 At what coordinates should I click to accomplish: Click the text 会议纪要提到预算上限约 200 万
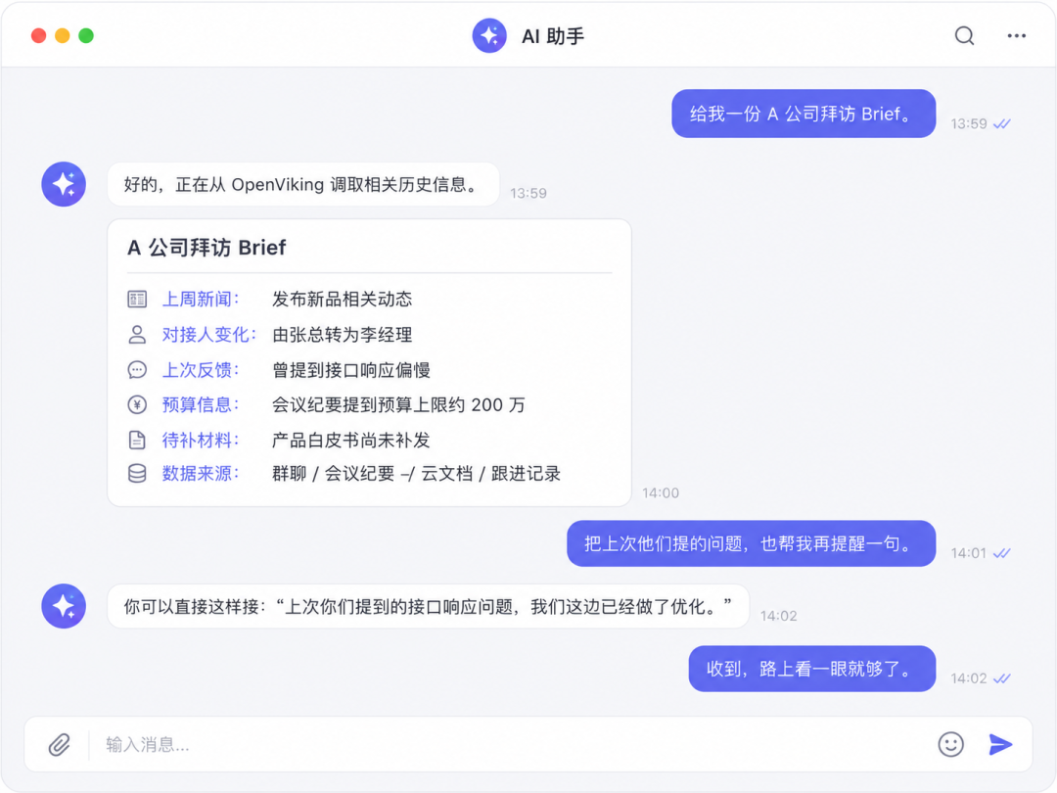(398, 404)
